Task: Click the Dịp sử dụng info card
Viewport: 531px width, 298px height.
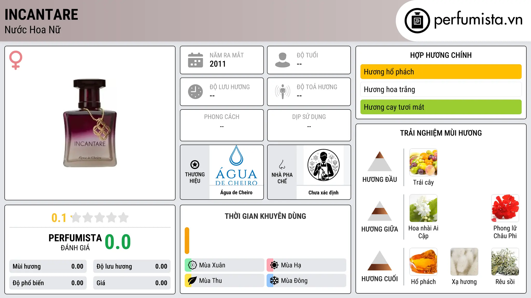Action: [x=309, y=125]
